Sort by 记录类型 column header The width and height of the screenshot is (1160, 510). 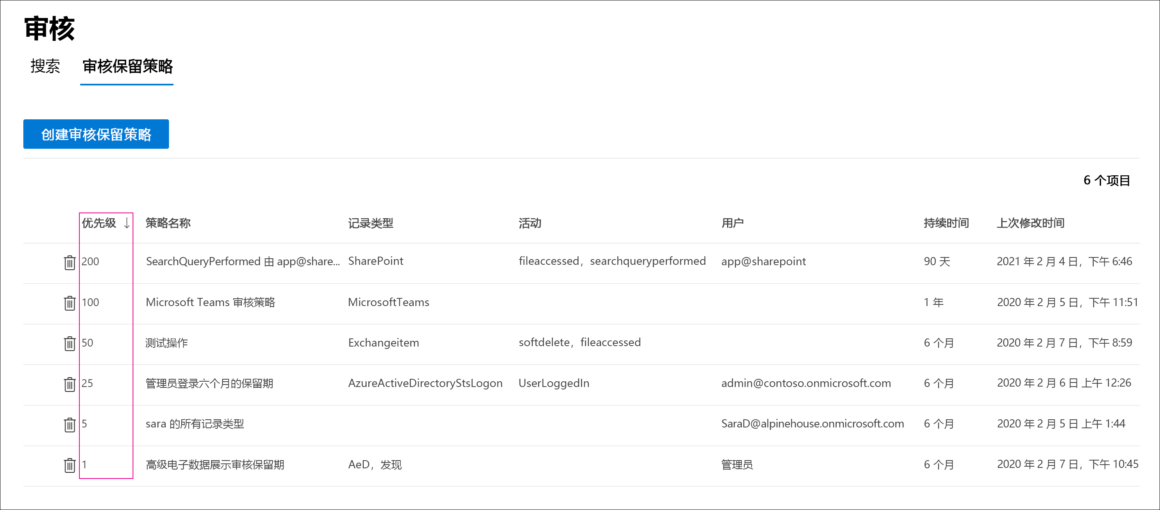pyautogui.click(x=371, y=223)
